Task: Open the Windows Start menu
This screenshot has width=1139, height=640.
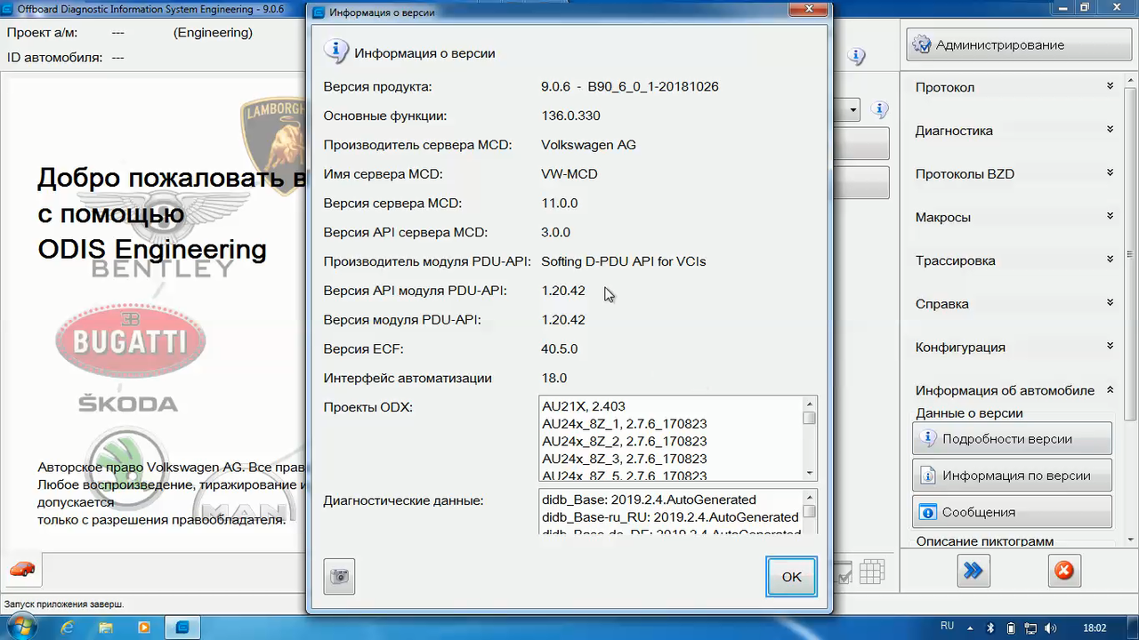Action: pyautogui.click(x=20, y=628)
